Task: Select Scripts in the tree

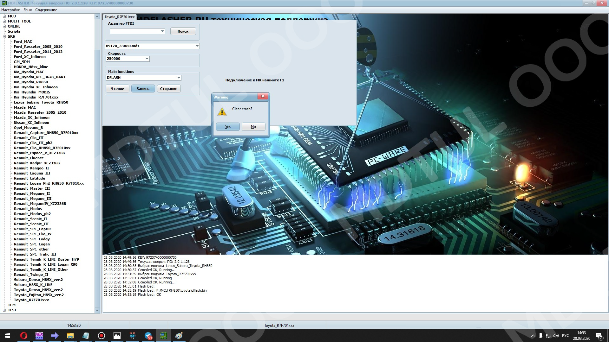Action: (14, 31)
